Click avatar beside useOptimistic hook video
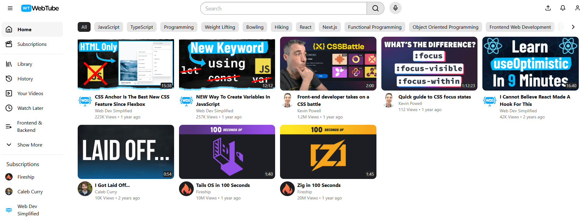This screenshot has width=588, height=223. coord(490,101)
